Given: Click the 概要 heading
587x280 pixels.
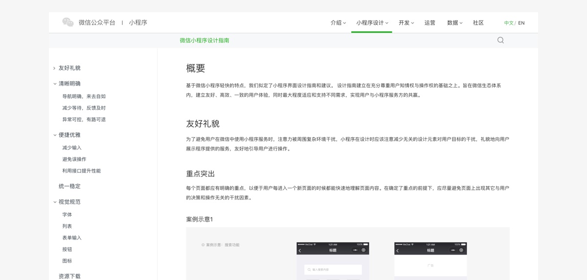Looking at the screenshot, I should pos(196,68).
